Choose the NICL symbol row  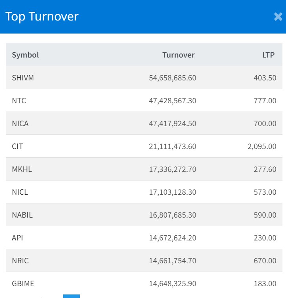click(20, 192)
